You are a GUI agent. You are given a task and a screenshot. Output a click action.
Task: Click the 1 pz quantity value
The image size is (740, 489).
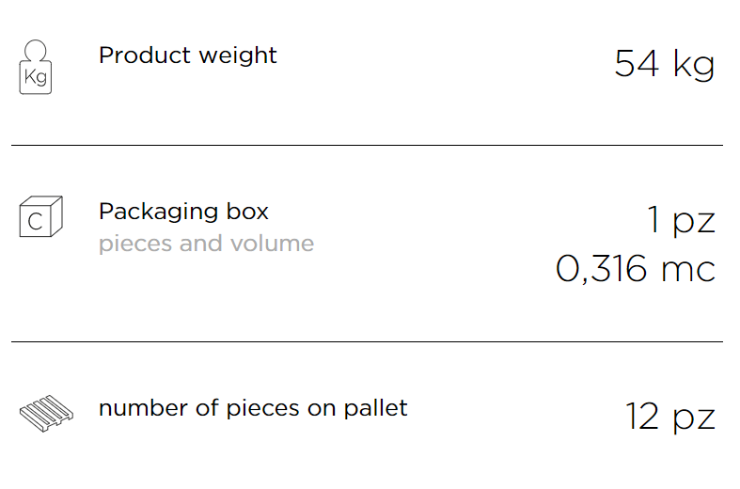[x=682, y=219]
